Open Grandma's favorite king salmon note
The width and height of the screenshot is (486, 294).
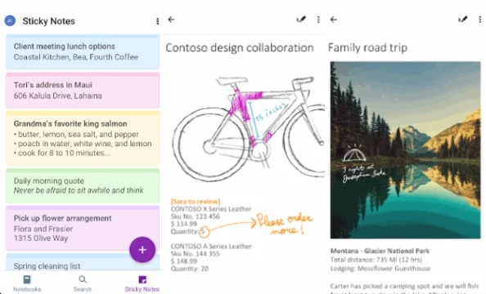click(83, 138)
